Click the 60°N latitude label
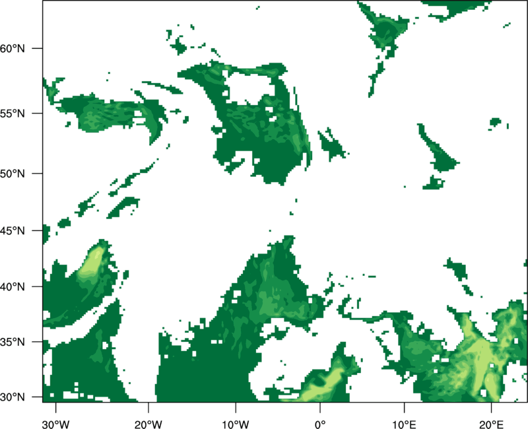Viewport: 528px width, 429px height. click(x=13, y=48)
